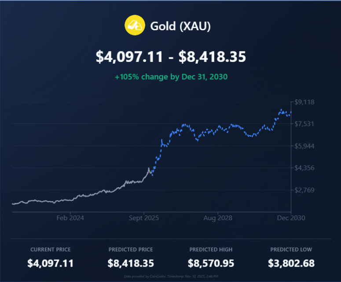The image size is (341, 282).
Task: Click the CoinCodex data attribution footnote
Action: tap(170, 277)
